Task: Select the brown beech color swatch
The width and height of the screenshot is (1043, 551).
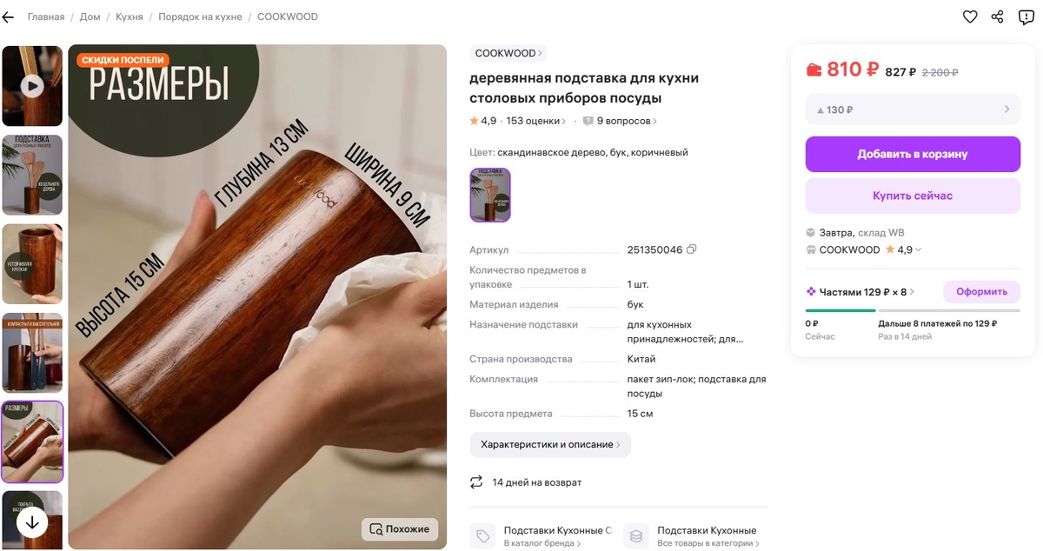Action: [x=490, y=195]
